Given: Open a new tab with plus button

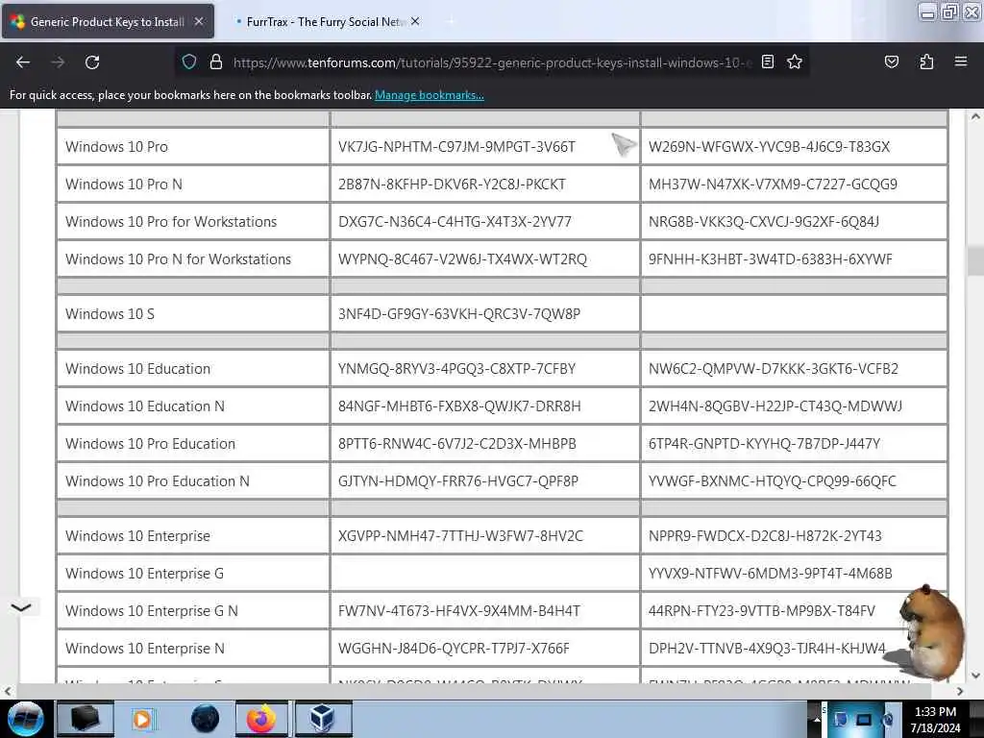Looking at the screenshot, I should tap(450, 21).
